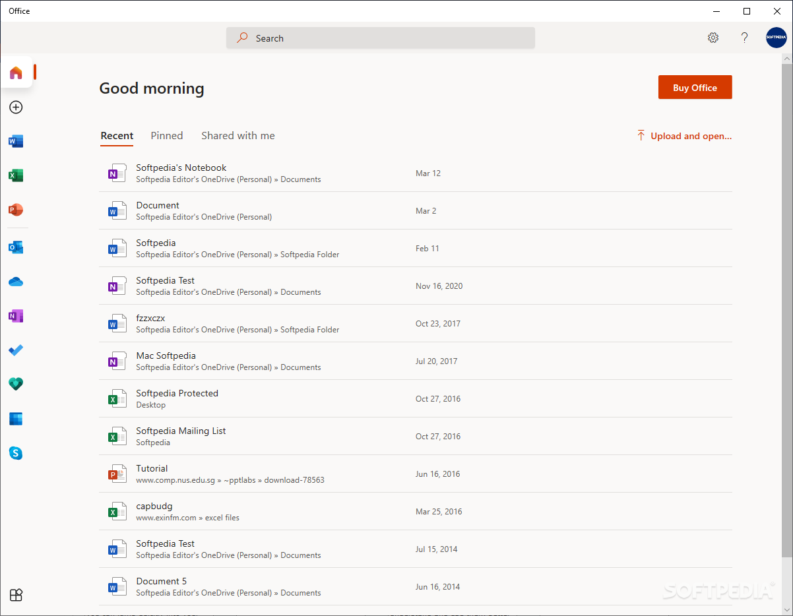
Task: Click PowerPoint icon beside Tutorial
Action: click(117, 474)
